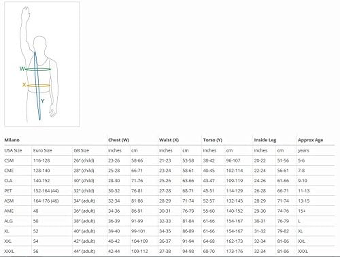The image size is (340, 257).
Task: Click the USA Size subheader
Action: point(13,150)
